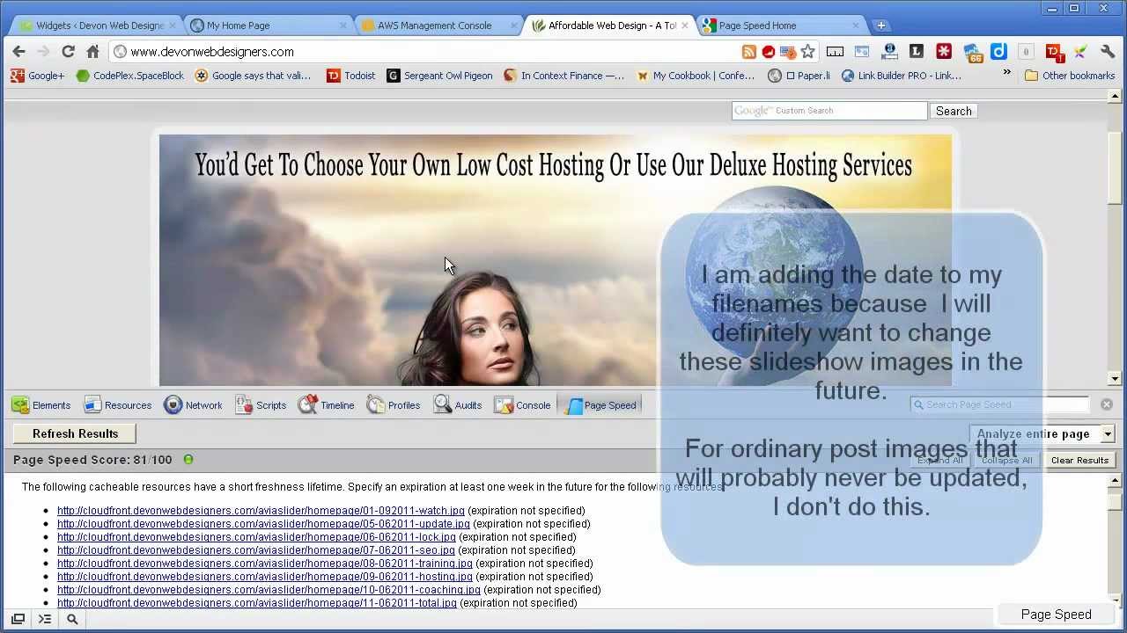Open the 11-062011-total.jpg resource link
The height and width of the screenshot is (633, 1127).
click(257, 603)
